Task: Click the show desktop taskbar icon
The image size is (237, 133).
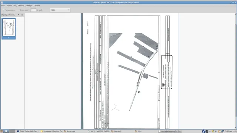Action: (6, 132)
